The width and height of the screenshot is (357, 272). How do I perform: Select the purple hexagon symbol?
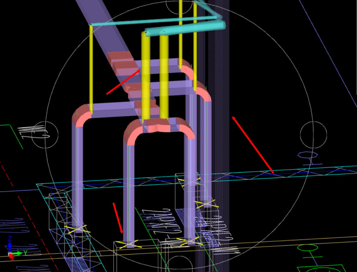(x=308, y=155)
